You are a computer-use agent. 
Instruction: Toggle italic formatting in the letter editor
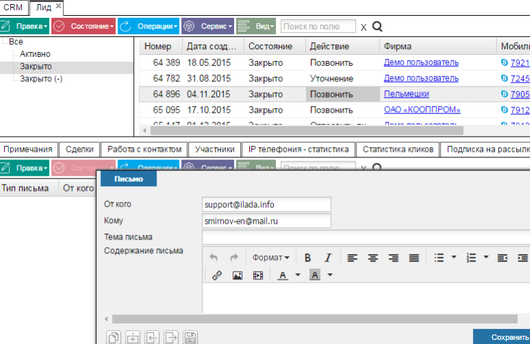click(328, 258)
